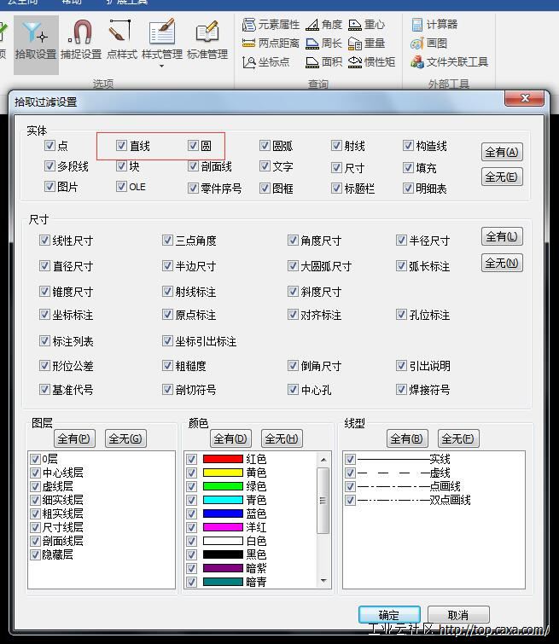This screenshot has width=559, height=644.
Task: Disable the 中心线层 layer checkbox
Action: coord(35,473)
